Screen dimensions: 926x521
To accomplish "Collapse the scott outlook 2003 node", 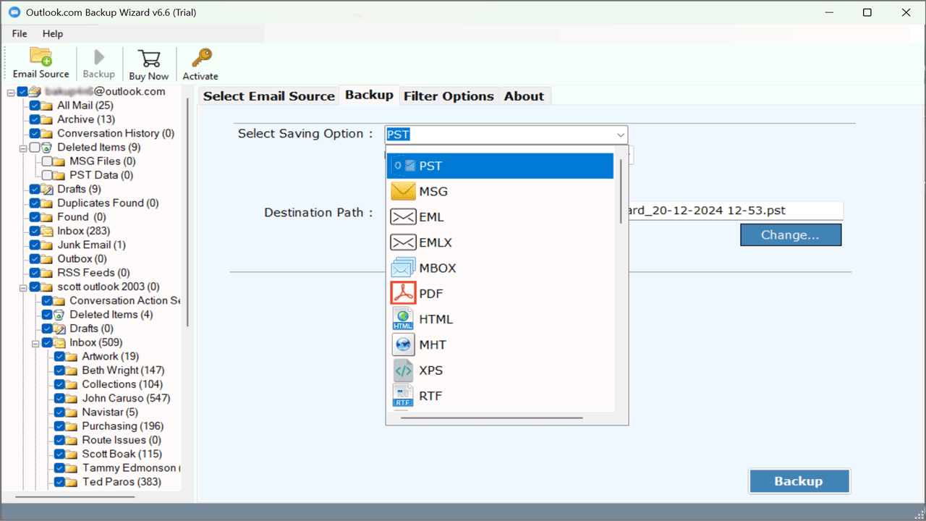I will [23, 287].
